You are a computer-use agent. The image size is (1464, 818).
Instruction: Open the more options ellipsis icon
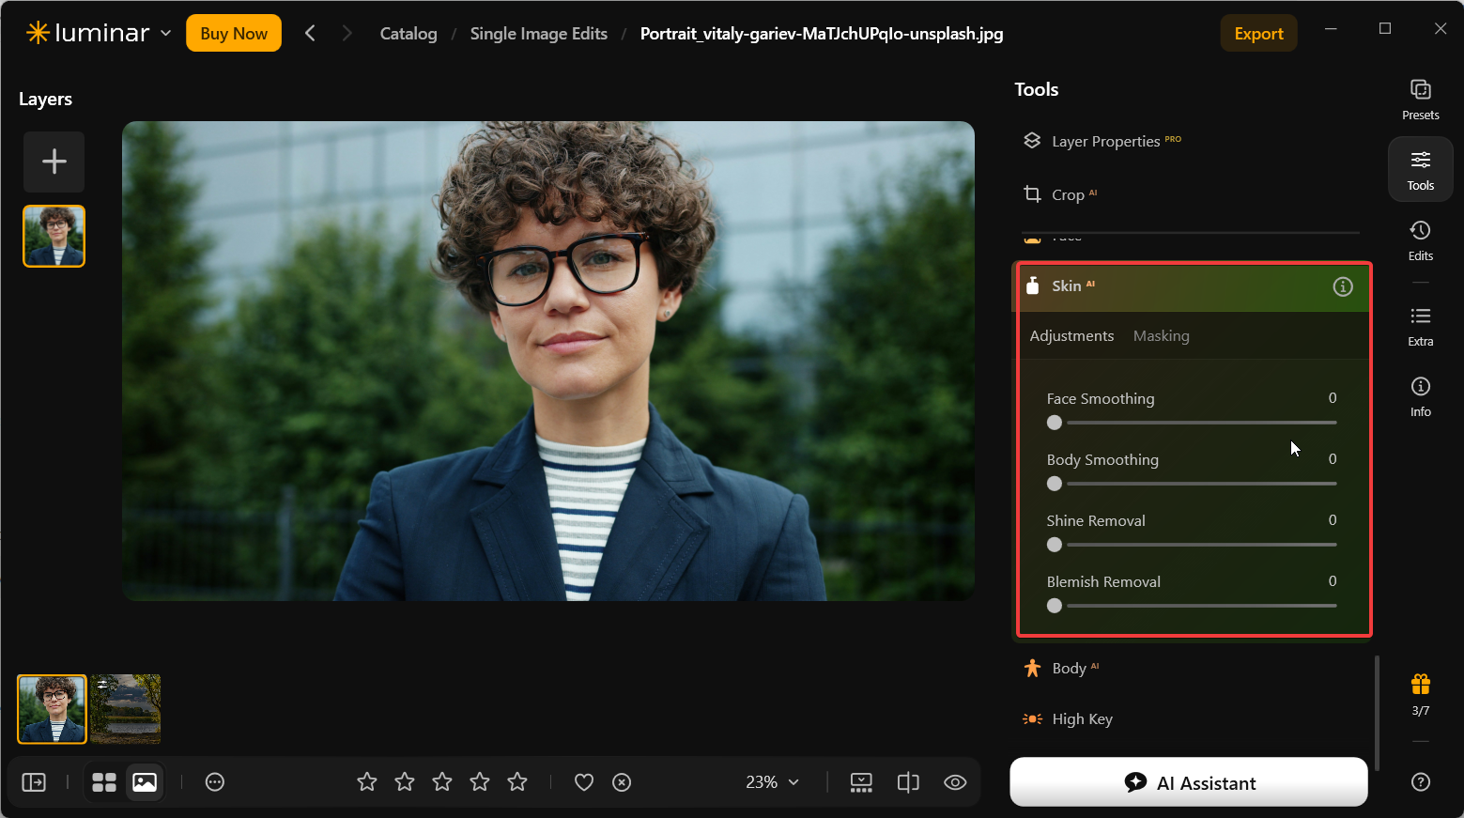tap(215, 782)
